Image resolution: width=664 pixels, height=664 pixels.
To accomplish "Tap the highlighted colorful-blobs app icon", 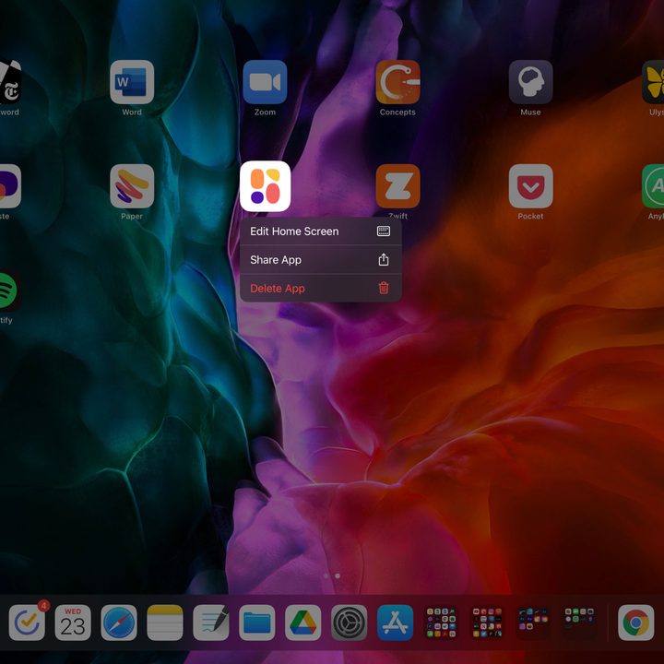I will pos(265,186).
